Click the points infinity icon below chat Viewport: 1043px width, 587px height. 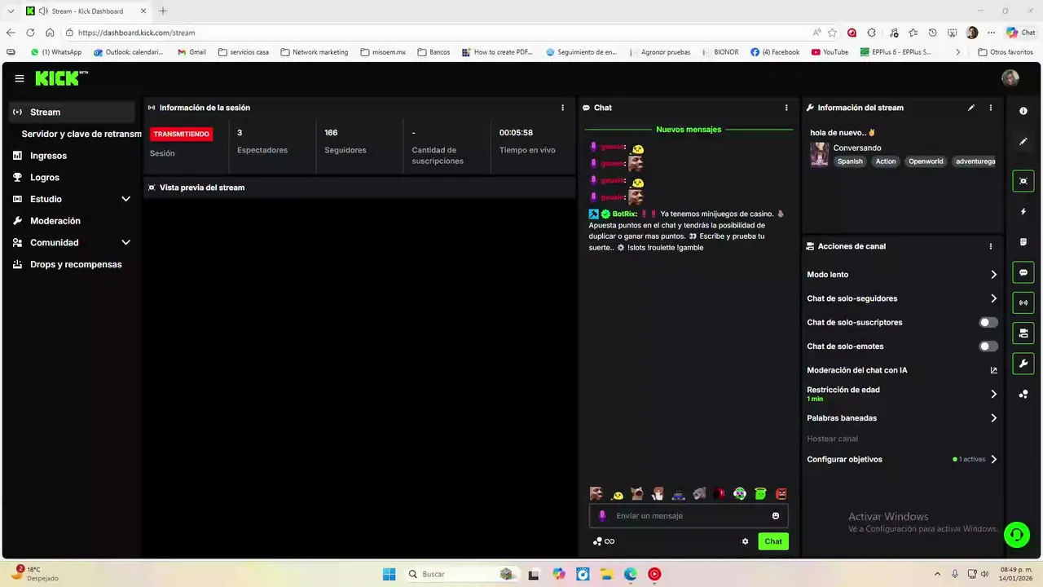pyautogui.click(x=604, y=541)
